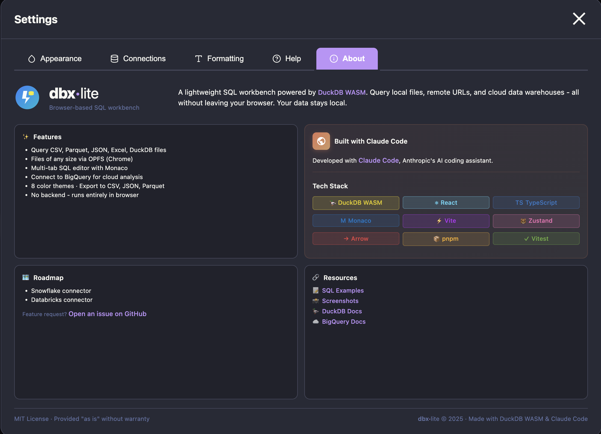Viewport: 601px width, 434px height.
Task: Click the lightning bolt in Vite badge
Action: [x=439, y=221]
